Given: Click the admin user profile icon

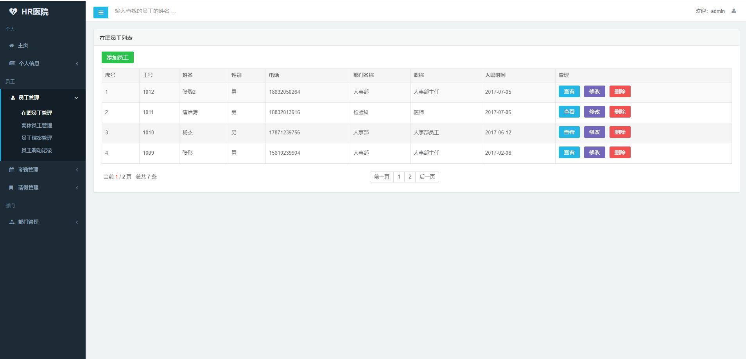Looking at the screenshot, I should (x=733, y=11).
